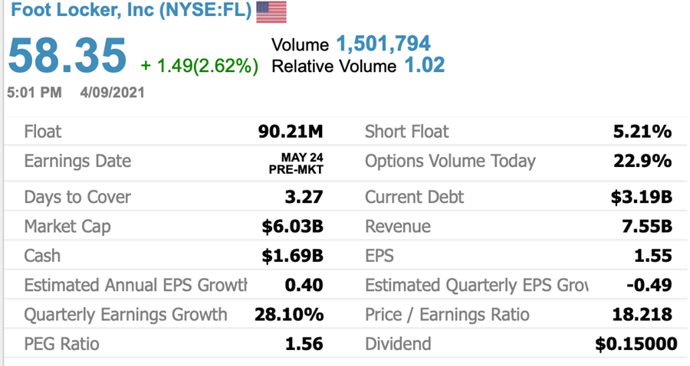690x366 pixels.
Task: Click the Market Cap label
Action: click(x=67, y=227)
